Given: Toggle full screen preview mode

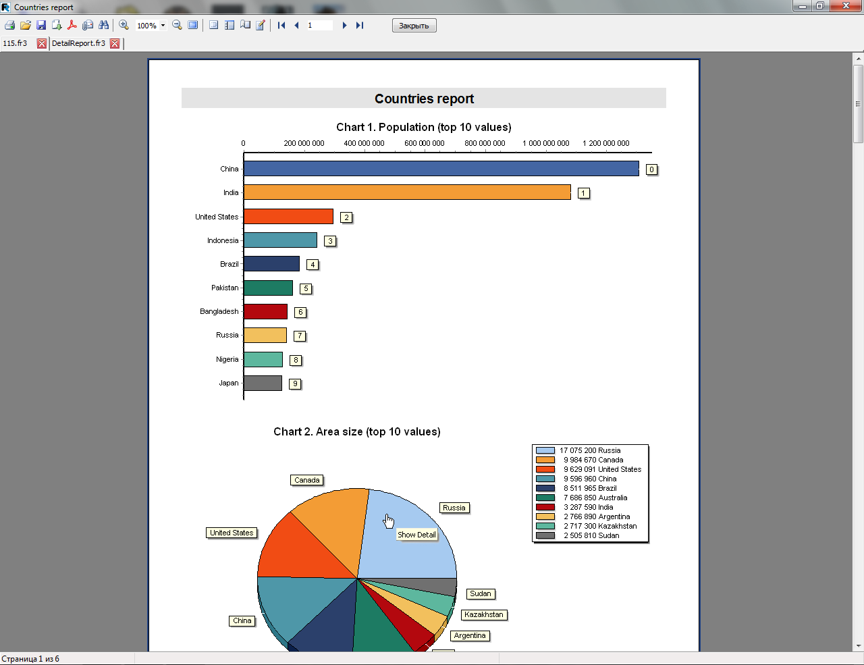Looking at the screenshot, I should pos(193,25).
